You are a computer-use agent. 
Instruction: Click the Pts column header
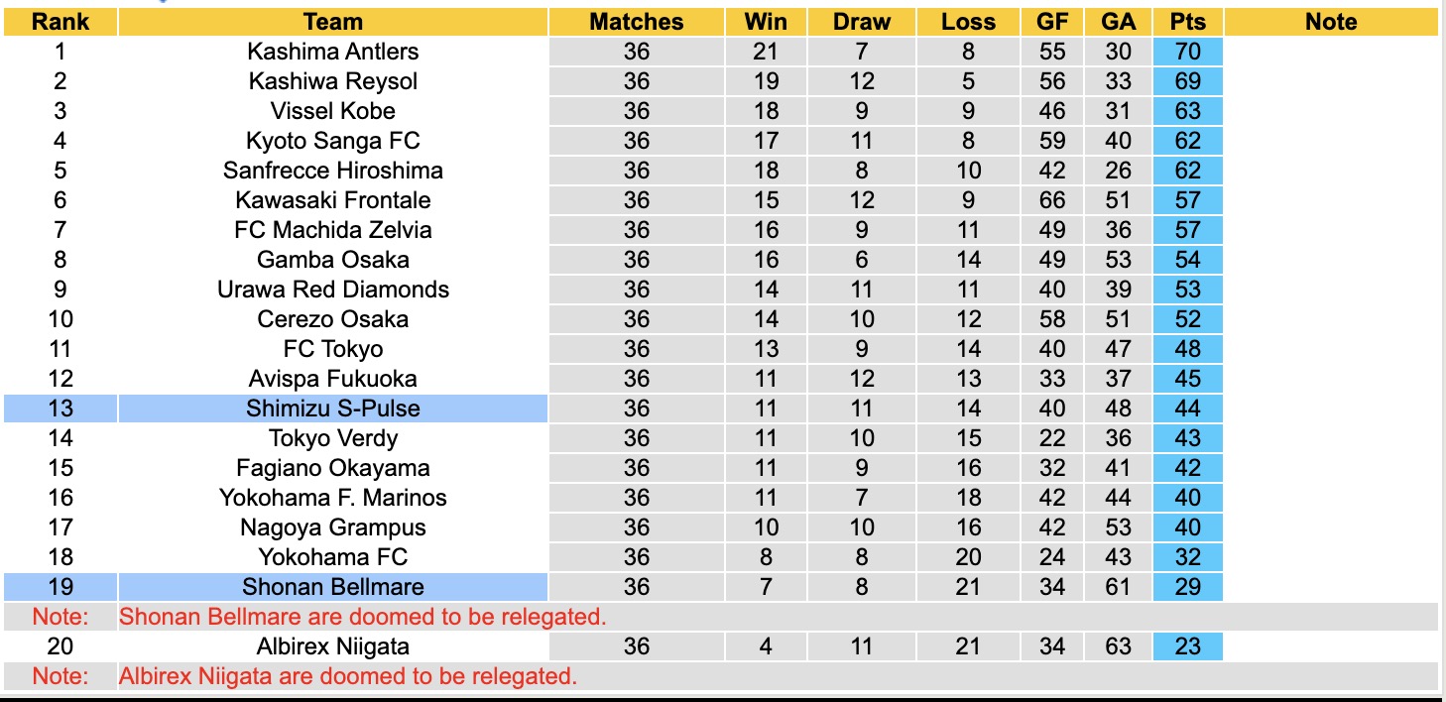point(1187,22)
